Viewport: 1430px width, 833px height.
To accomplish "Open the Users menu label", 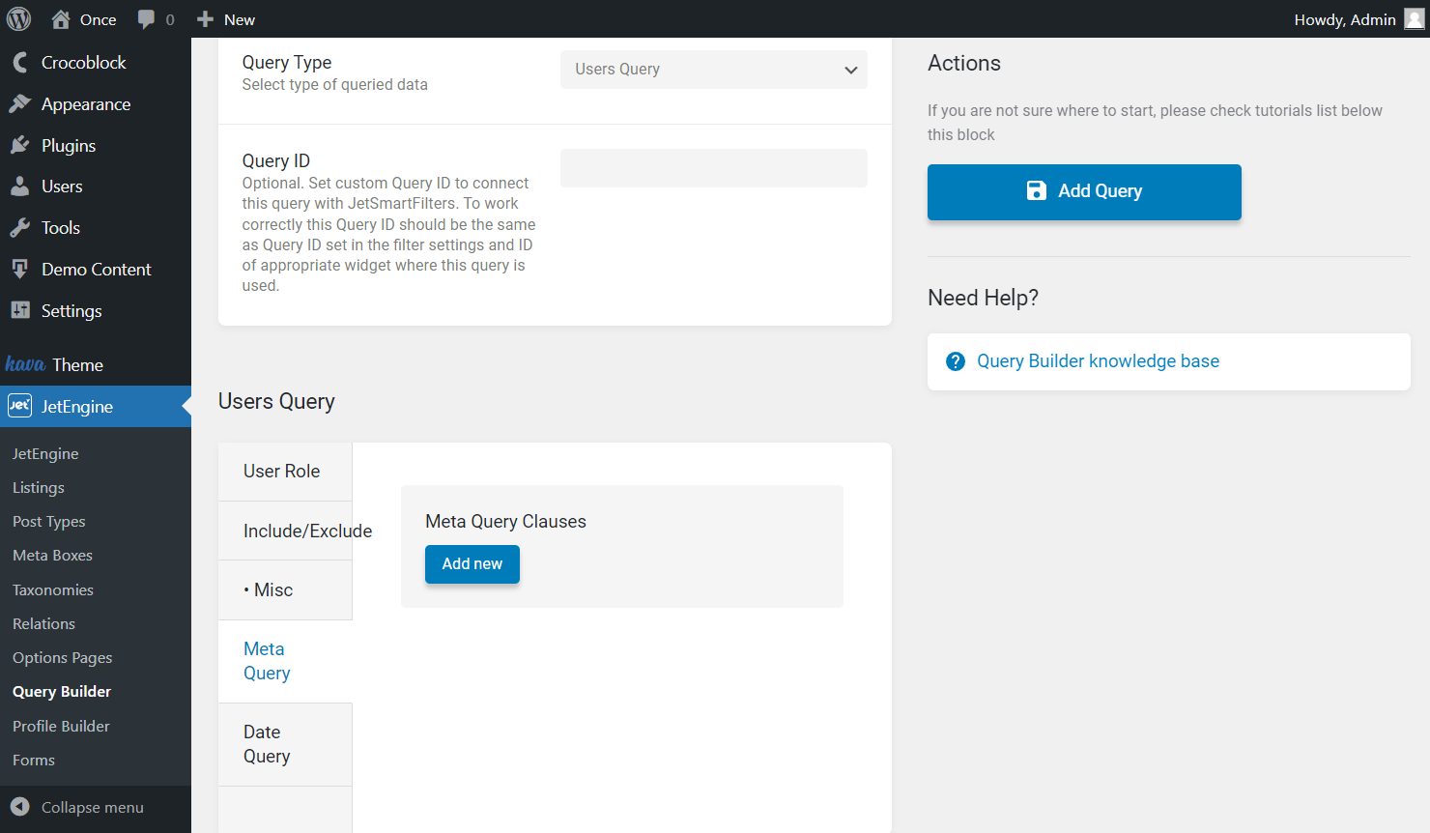I will (x=62, y=187).
